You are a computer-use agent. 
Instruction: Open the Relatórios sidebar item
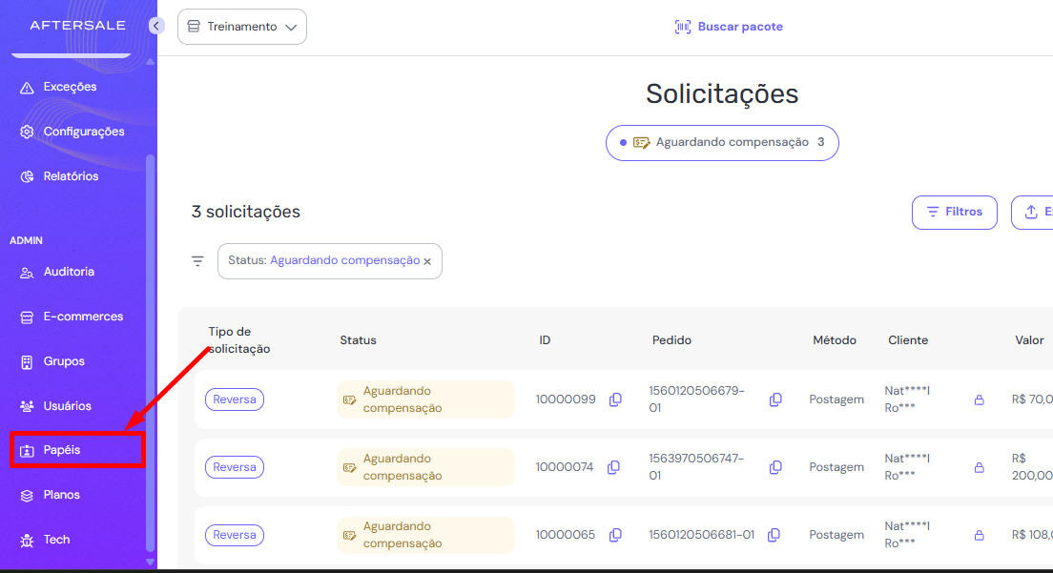click(x=71, y=176)
